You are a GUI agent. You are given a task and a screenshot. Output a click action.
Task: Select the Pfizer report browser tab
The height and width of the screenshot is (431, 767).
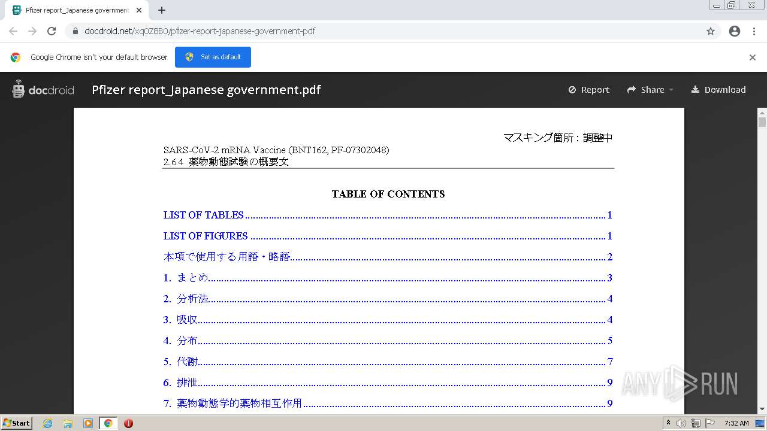tap(77, 10)
